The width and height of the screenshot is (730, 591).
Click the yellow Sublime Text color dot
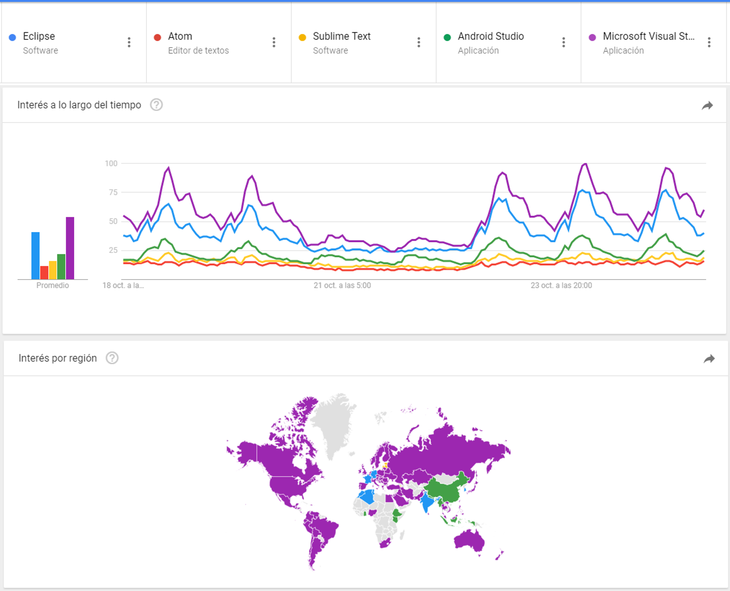pyautogui.click(x=302, y=38)
